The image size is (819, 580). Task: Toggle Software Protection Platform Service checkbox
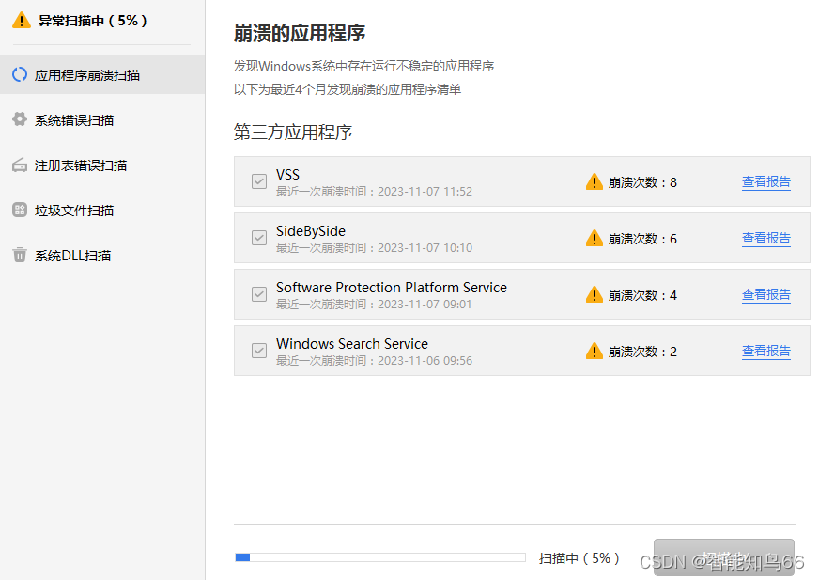[259, 294]
